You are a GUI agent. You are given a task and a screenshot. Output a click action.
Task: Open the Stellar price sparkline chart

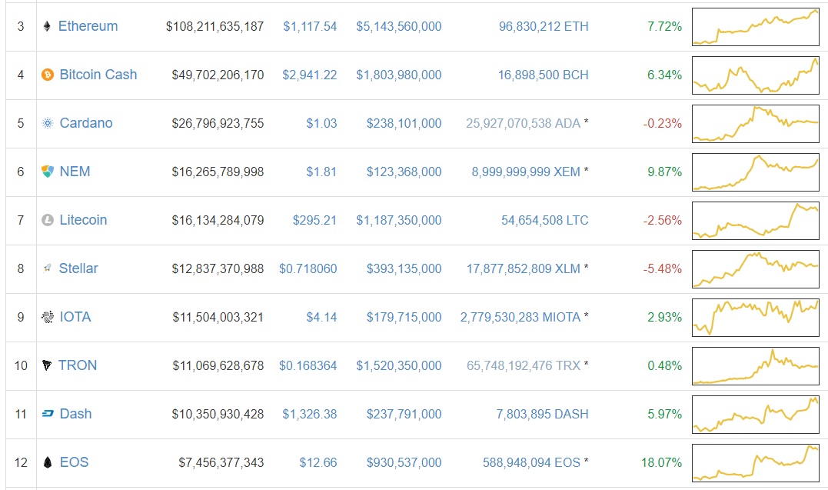756,269
